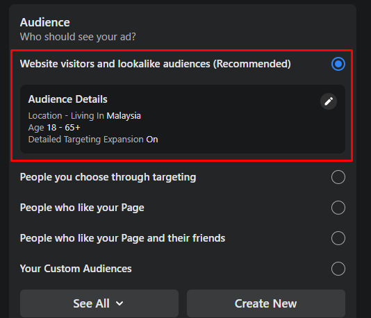Select People who like your Page and their friends radio
The width and height of the screenshot is (371, 318).
pyautogui.click(x=338, y=238)
